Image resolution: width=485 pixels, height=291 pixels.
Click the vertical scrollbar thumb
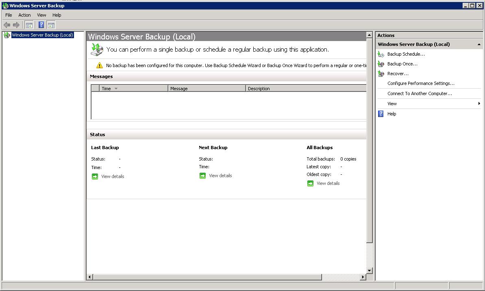tap(369, 141)
